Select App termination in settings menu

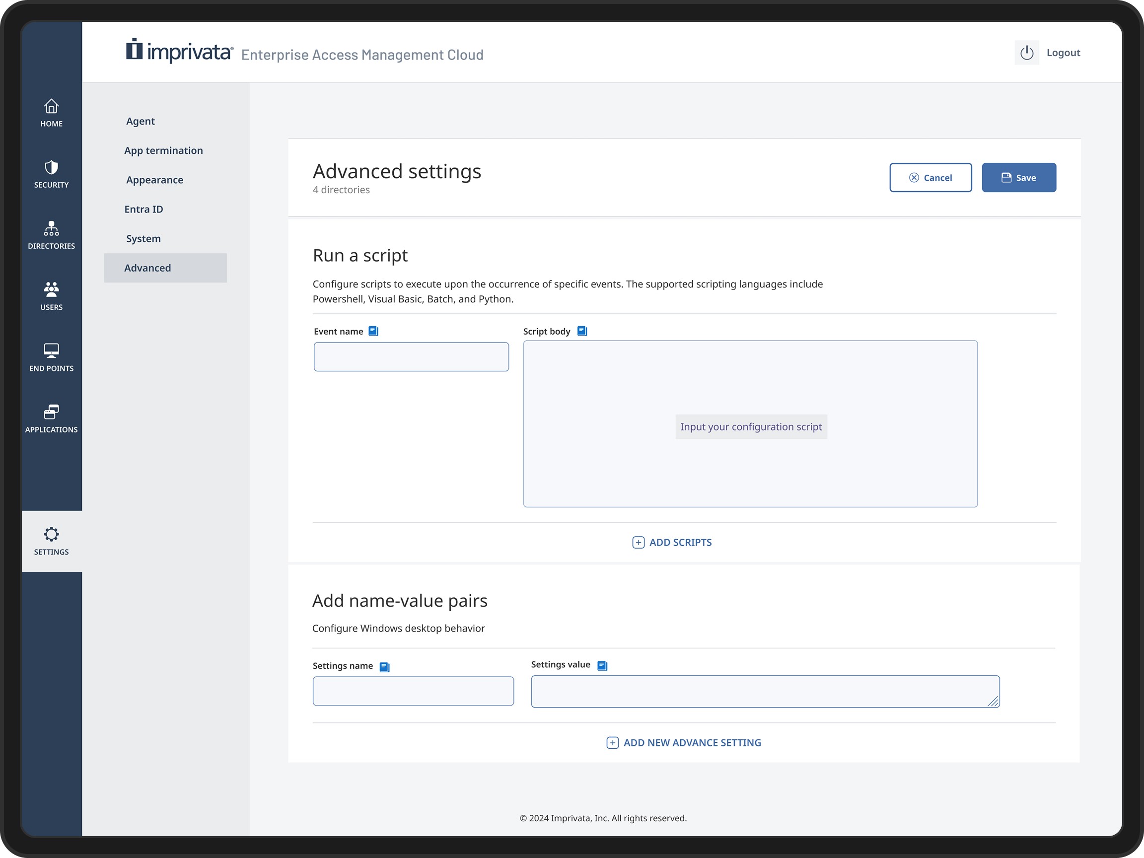pyautogui.click(x=163, y=150)
